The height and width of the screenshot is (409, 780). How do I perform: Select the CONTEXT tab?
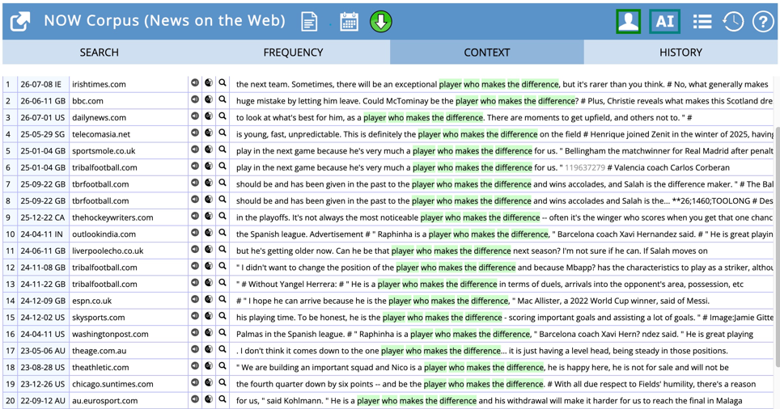click(486, 53)
